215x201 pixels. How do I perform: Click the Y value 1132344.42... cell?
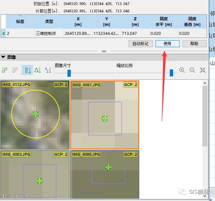point(107,33)
